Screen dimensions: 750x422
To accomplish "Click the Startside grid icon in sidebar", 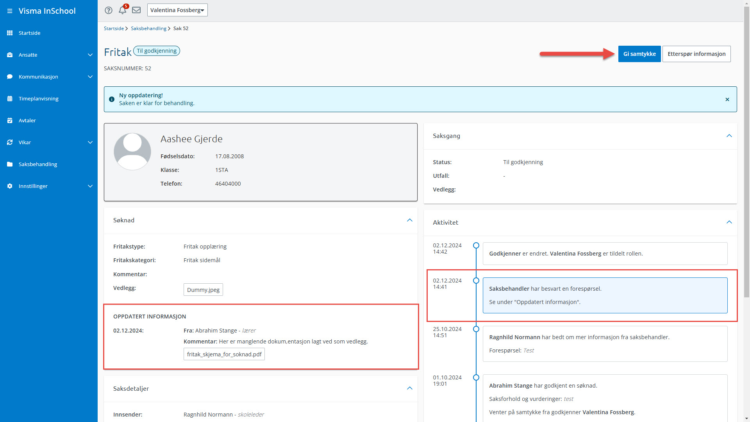I will click(x=10, y=33).
